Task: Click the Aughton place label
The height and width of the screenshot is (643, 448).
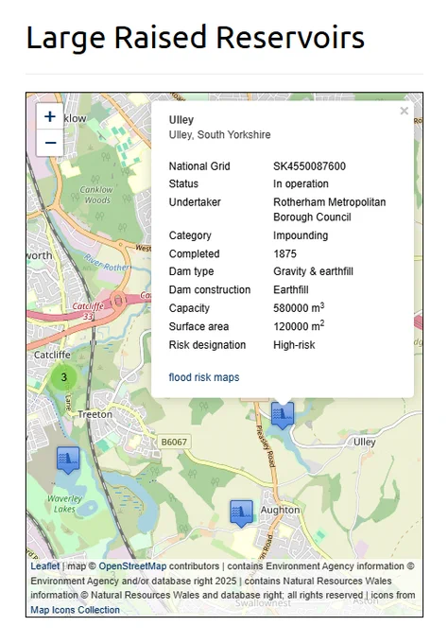Action: 281,510
